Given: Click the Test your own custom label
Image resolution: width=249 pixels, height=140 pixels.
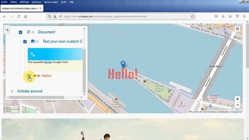Looking at the screenshot, I should (x=62, y=41).
